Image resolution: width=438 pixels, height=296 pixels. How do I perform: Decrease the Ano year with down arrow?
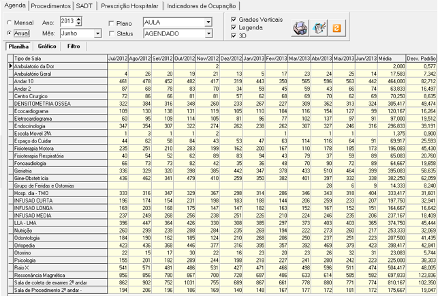pyautogui.click(x=79, y=24)
